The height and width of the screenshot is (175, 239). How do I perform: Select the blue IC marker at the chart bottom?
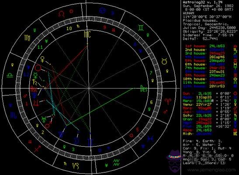point(90,142)
